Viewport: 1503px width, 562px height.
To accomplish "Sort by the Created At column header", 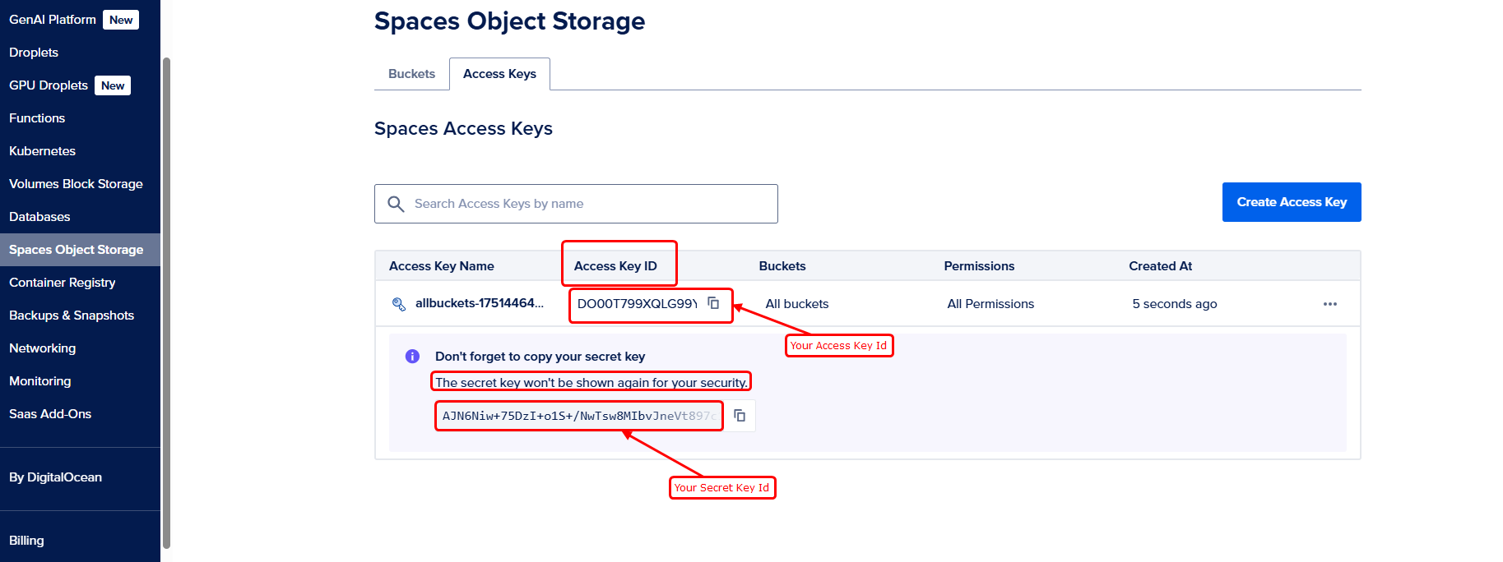I will [x=1160, y=266].
